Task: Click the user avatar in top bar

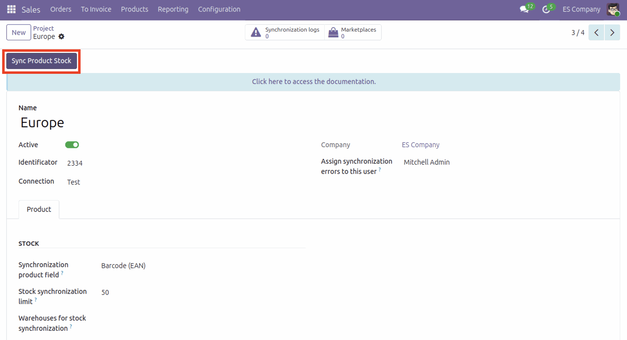Action: tap(613, 9)
